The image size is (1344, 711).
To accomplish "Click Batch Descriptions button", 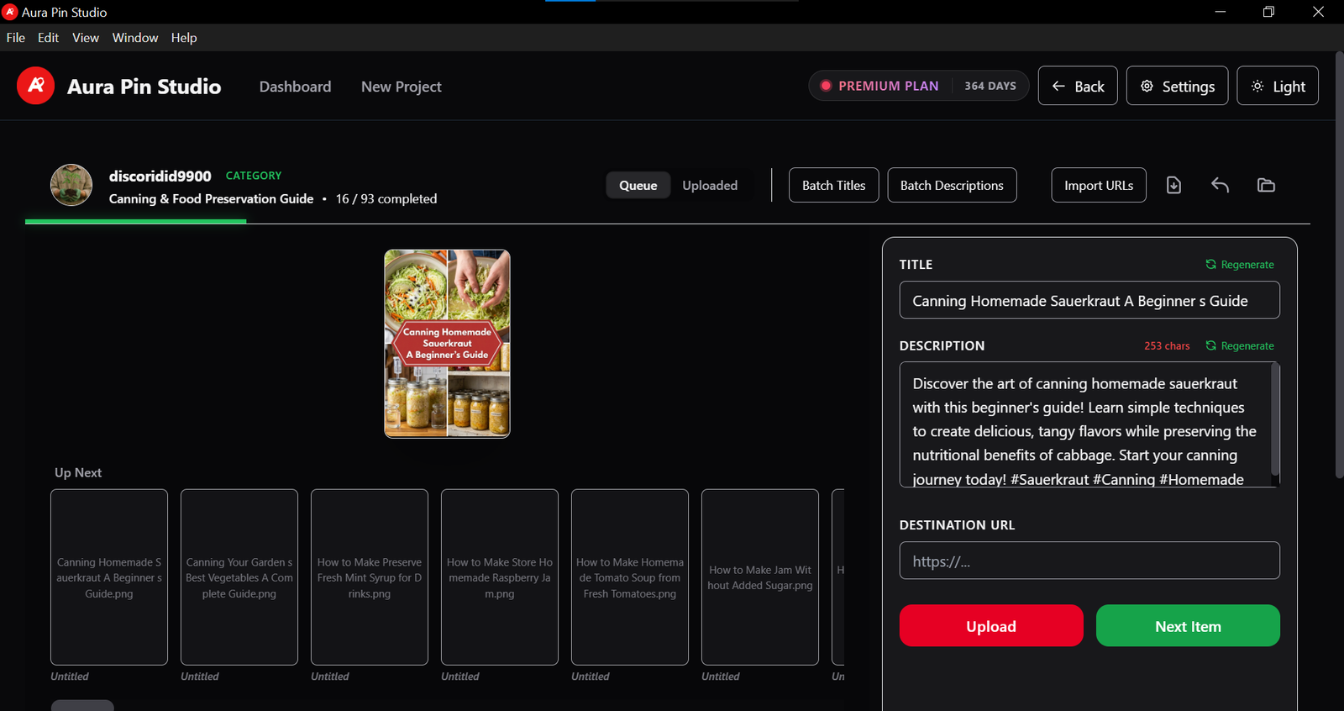I will [952, 186].
